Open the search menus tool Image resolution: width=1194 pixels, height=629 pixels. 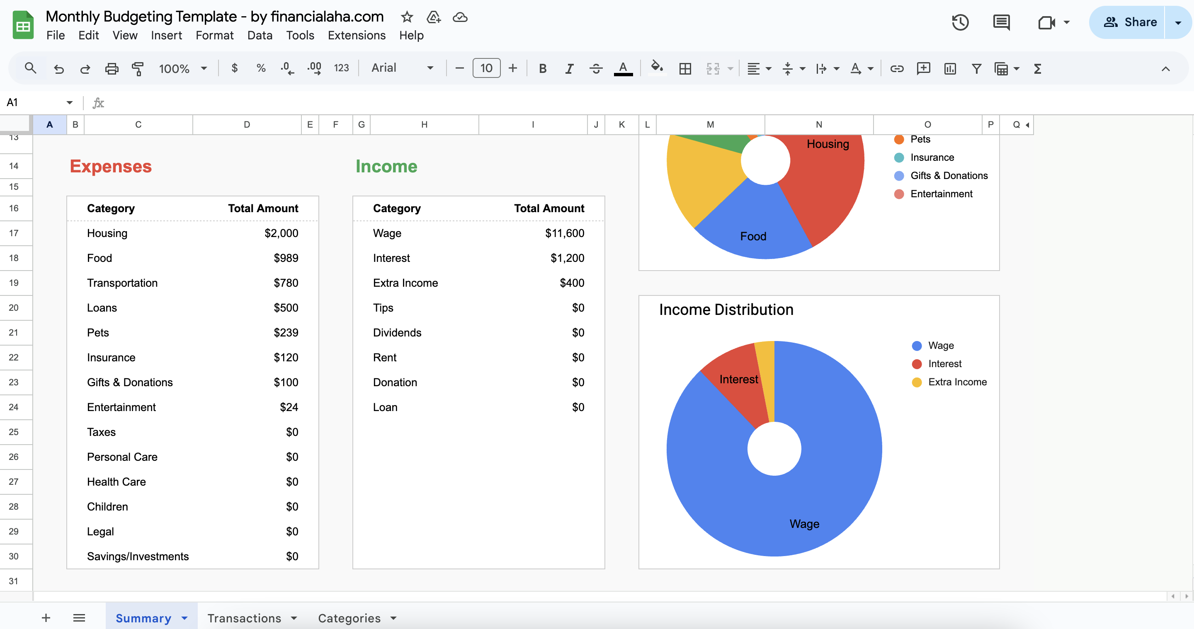pyautogui.click(x=31, y=68)
